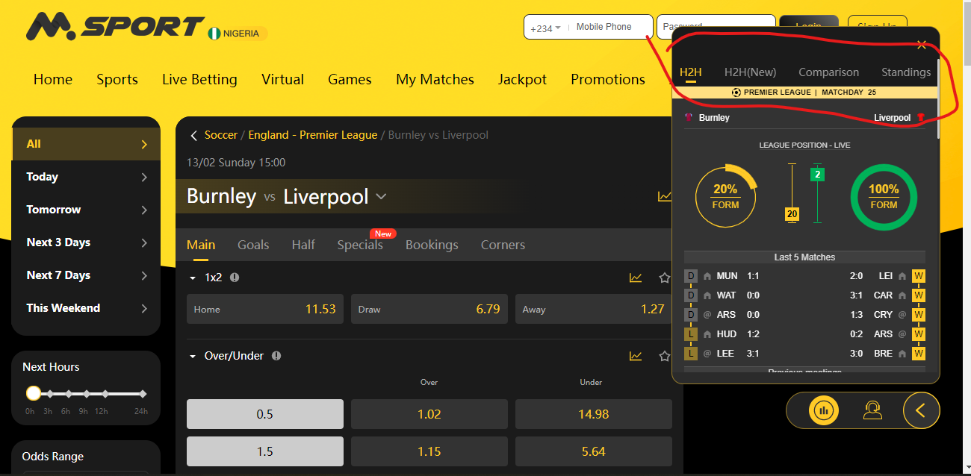Open the match stats chart icon beside Liverpool title
Image resolution: width=971 pixels, height=476 pixels.
(x=664, y=196)
